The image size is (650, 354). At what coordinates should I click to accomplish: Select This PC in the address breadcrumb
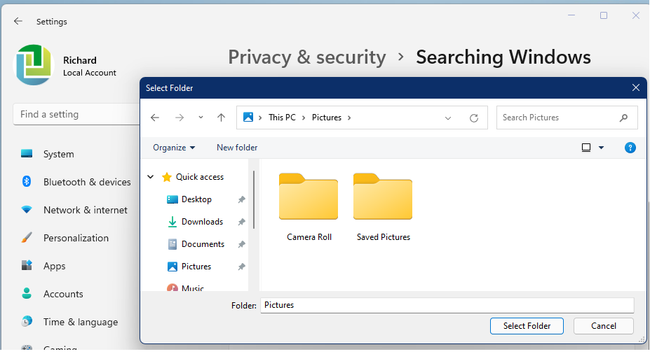click(282, 118)
